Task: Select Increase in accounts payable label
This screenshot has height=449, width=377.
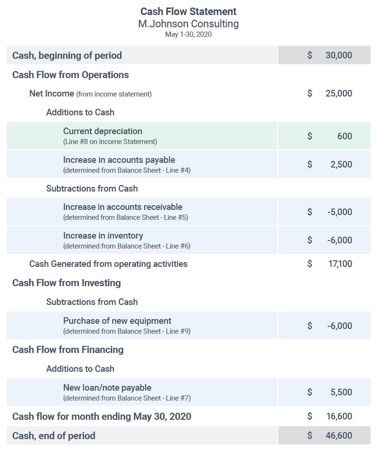Action: (119, 160)
